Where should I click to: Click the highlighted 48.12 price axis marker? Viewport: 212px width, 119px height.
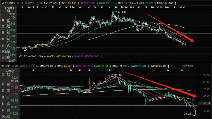[207, 103]
